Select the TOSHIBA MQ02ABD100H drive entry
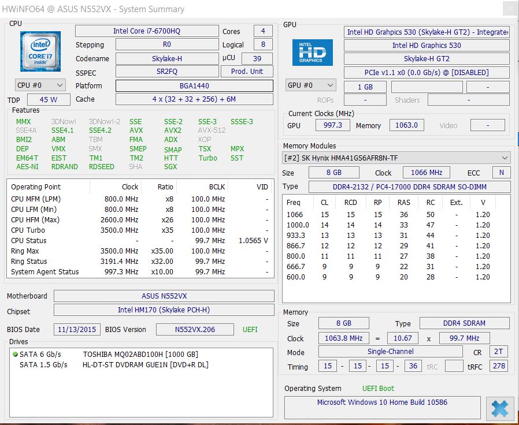The image size is (519, 425). 140,354
